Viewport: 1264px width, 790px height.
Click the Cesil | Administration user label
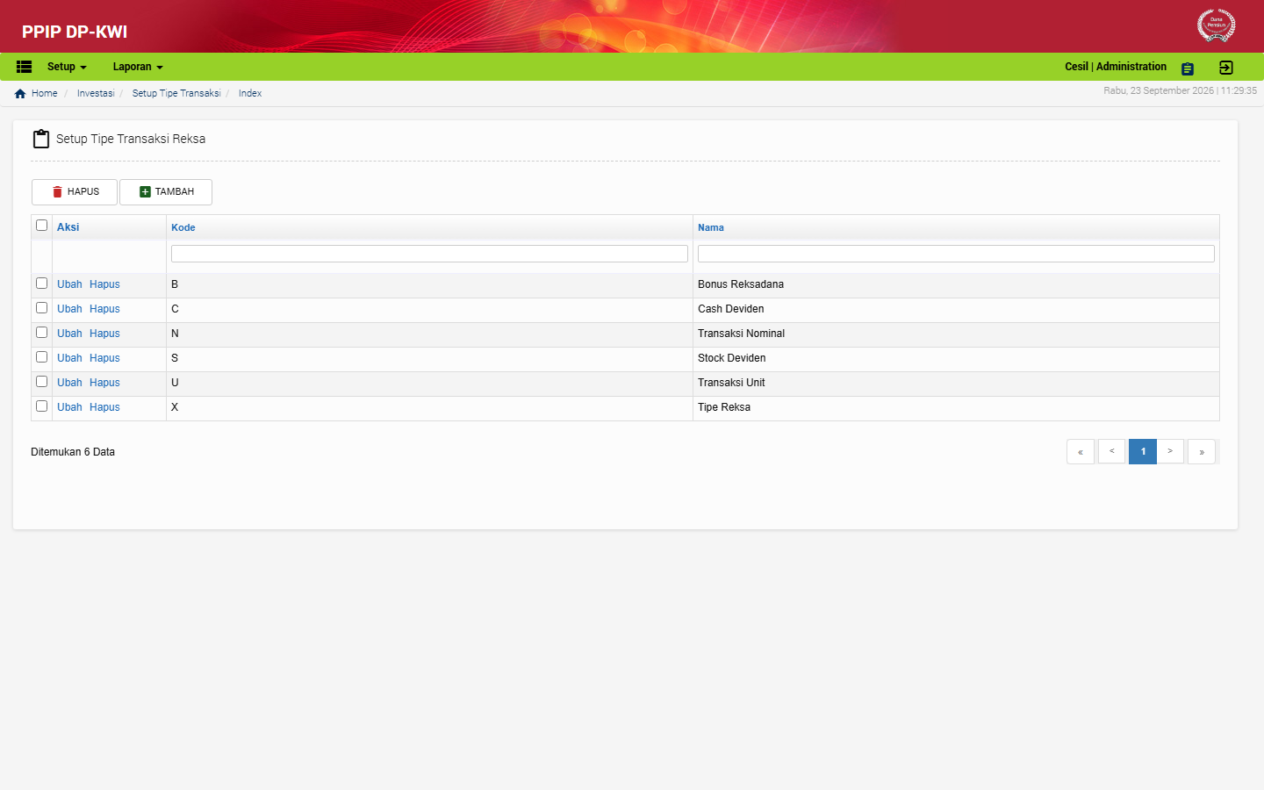click(1116, 67)
